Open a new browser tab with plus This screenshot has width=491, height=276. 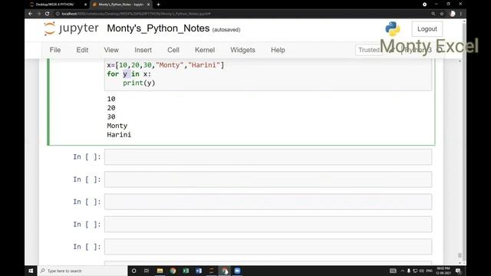click(x=158, y=5)
